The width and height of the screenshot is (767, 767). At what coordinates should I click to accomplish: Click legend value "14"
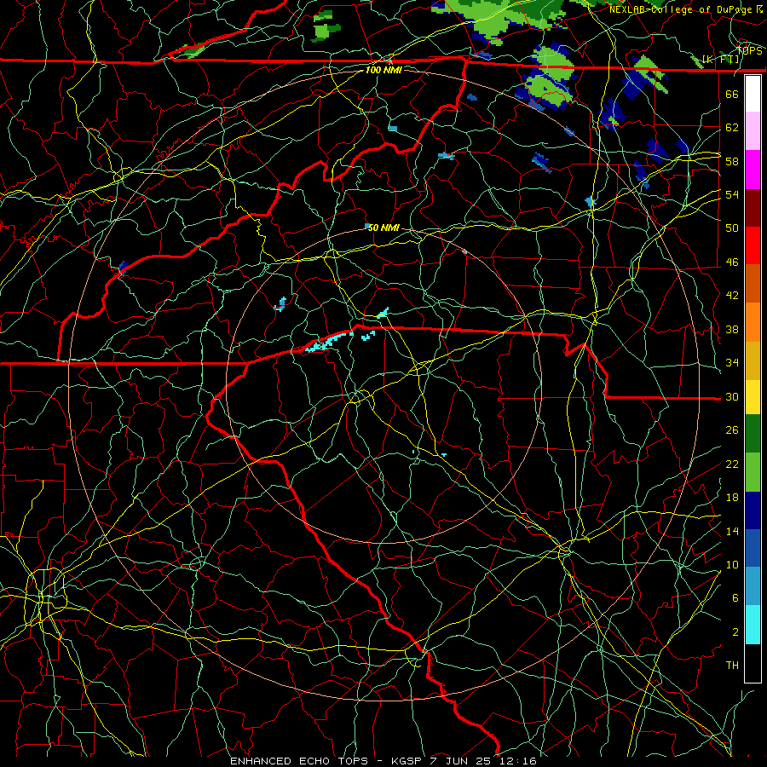tap(732, 531)
